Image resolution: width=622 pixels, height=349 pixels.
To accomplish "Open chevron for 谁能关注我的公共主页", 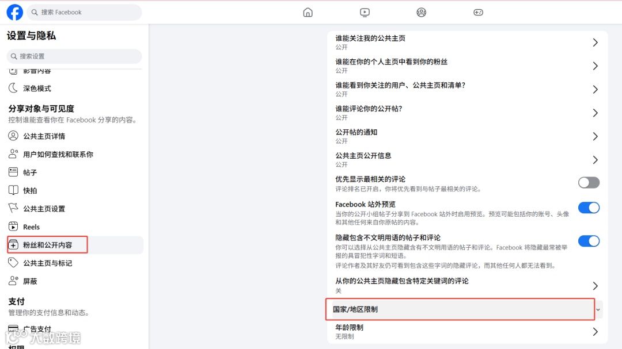I will pyautogui.click(x=595, y=43).
